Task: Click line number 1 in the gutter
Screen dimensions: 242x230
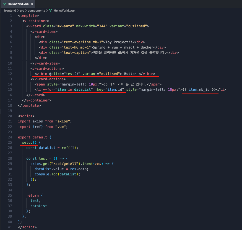Action: click(11, 16)
